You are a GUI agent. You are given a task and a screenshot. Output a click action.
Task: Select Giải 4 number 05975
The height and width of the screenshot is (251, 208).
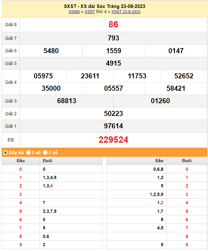[x=43, y=76]
